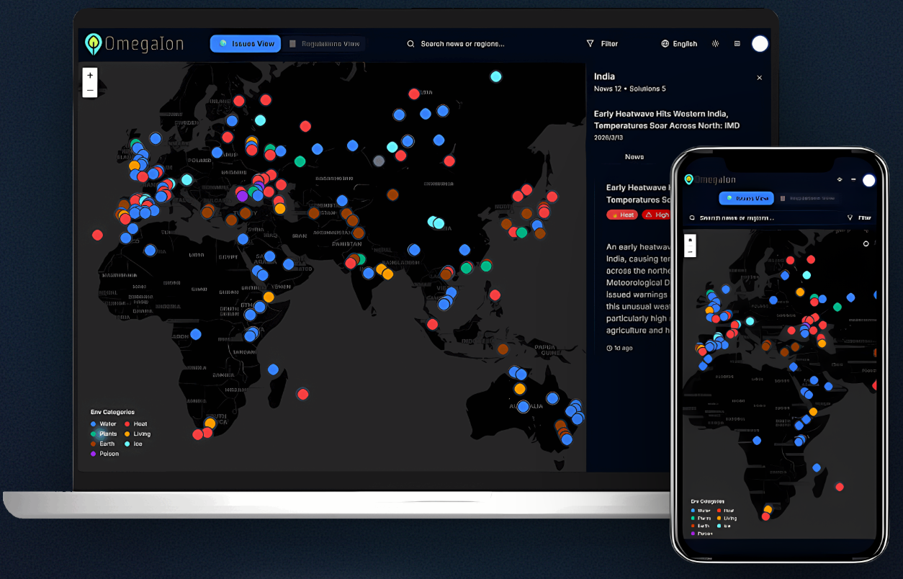Open Filter on the phone

pyautogui.click(x=861, y=217)
